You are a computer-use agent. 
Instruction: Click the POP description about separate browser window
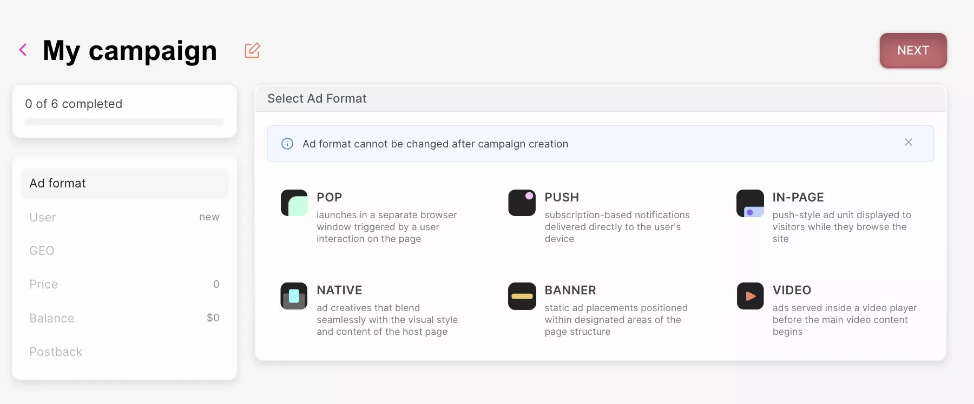tap(387, 227)
